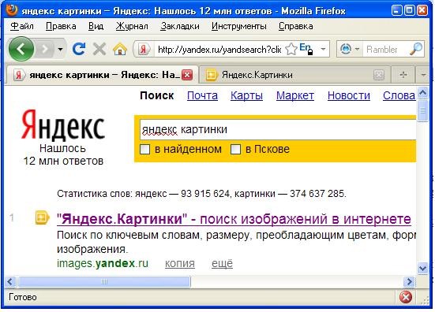This screenshot has height=312, width=435.
Task: Go back with the green arrow button
Action: point(21,50)
